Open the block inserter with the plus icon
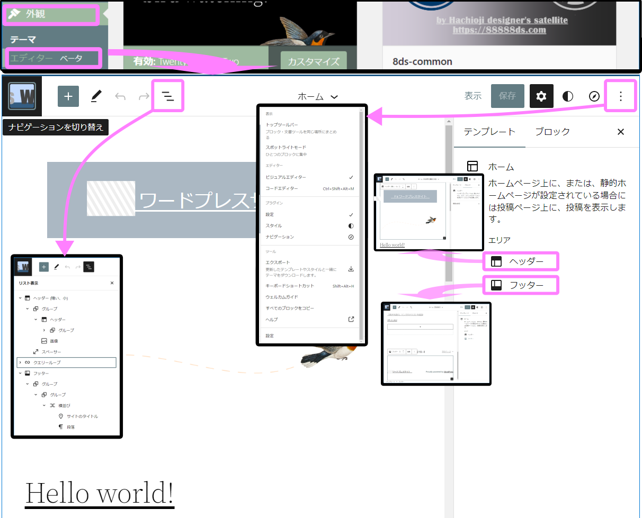This screenshot has width=642, height=518. (x=68, y=96)
